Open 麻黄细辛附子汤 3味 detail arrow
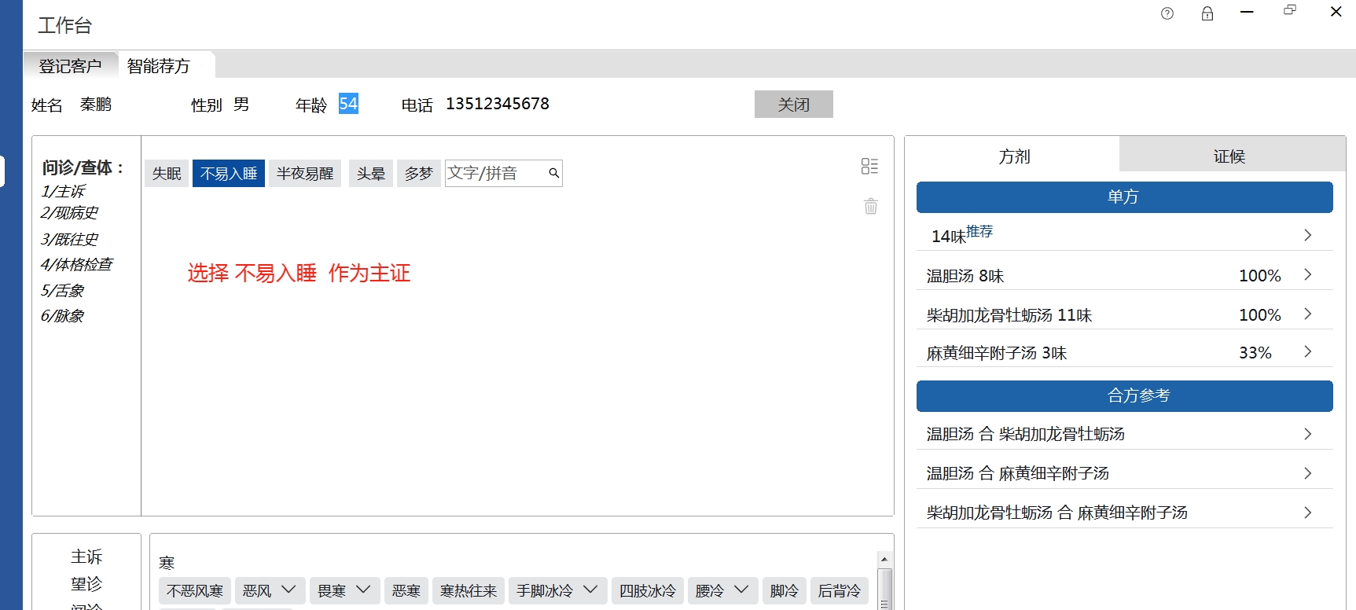This screenshot has width=1356, height=610. [1307, 351]
